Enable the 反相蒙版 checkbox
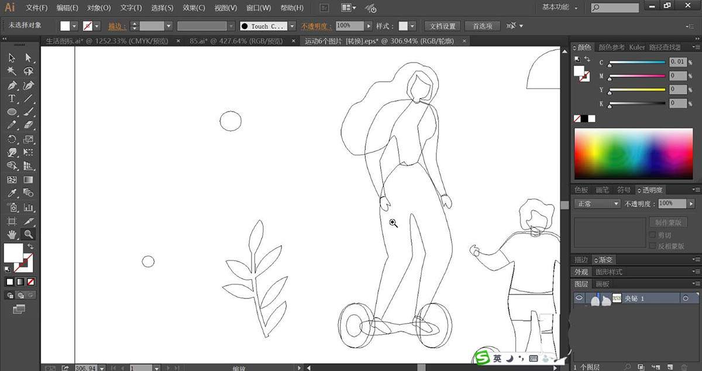Viewport: 702px width, 371px height. tap(653, 247)
